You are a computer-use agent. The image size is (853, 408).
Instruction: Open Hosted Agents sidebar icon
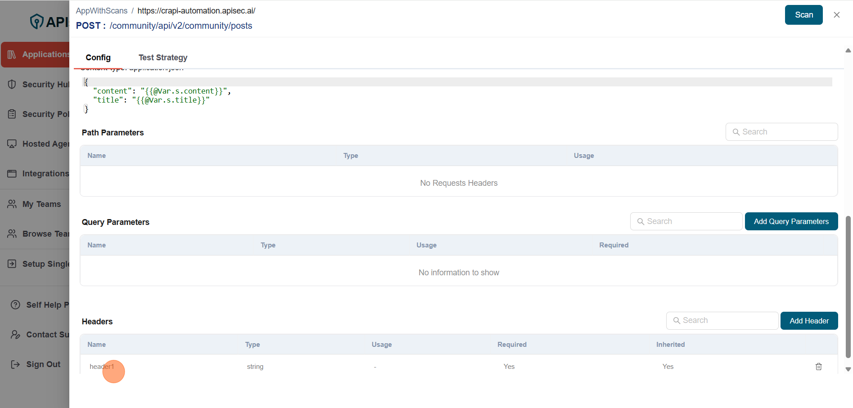tap(12, 144)
